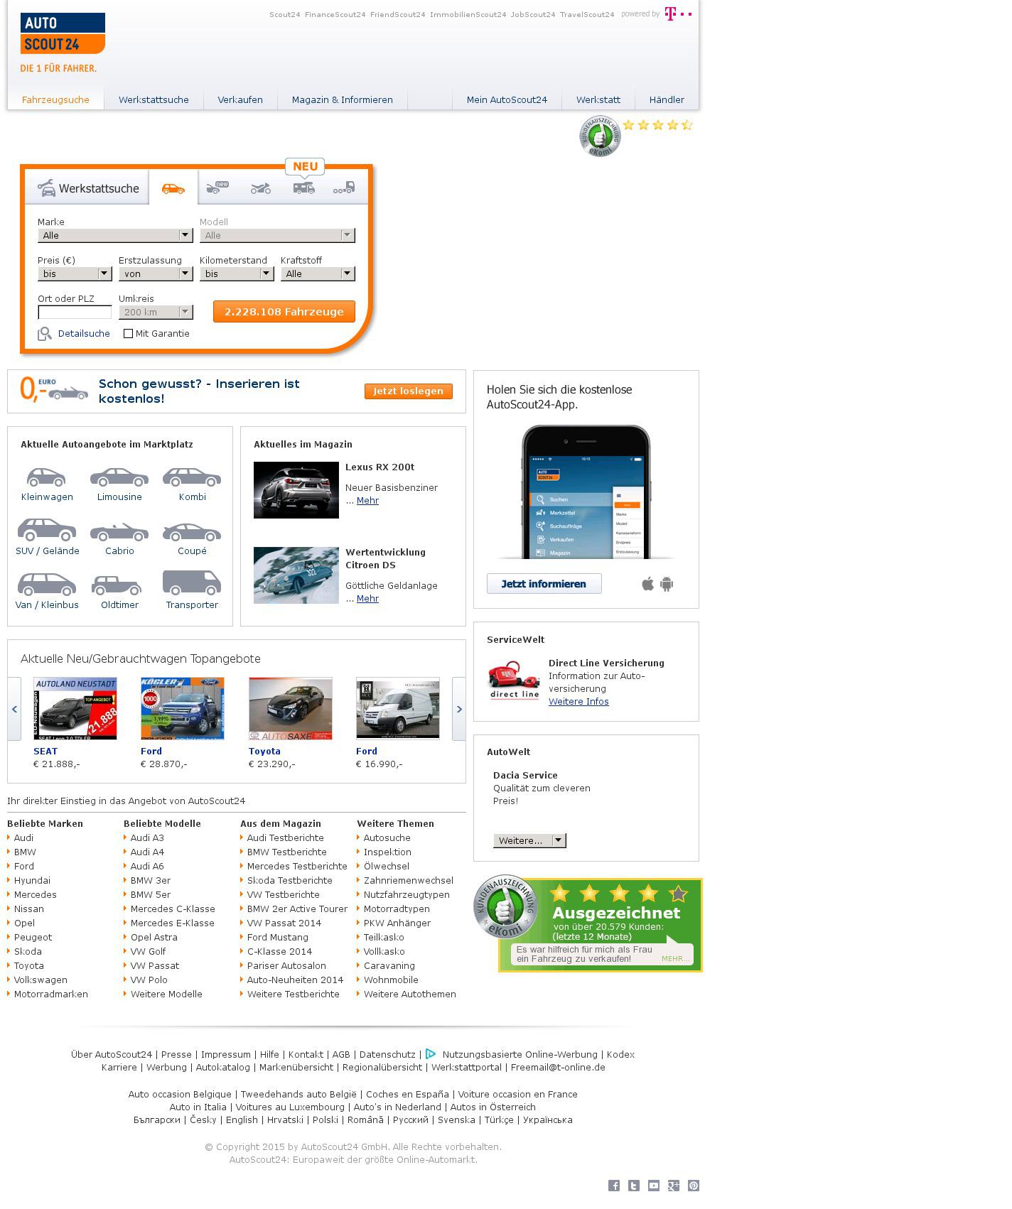Open the Preis (€) dropdown
Image resolution: width=1012 pixels, height=1209 pixels.
(x=75, y=273)
